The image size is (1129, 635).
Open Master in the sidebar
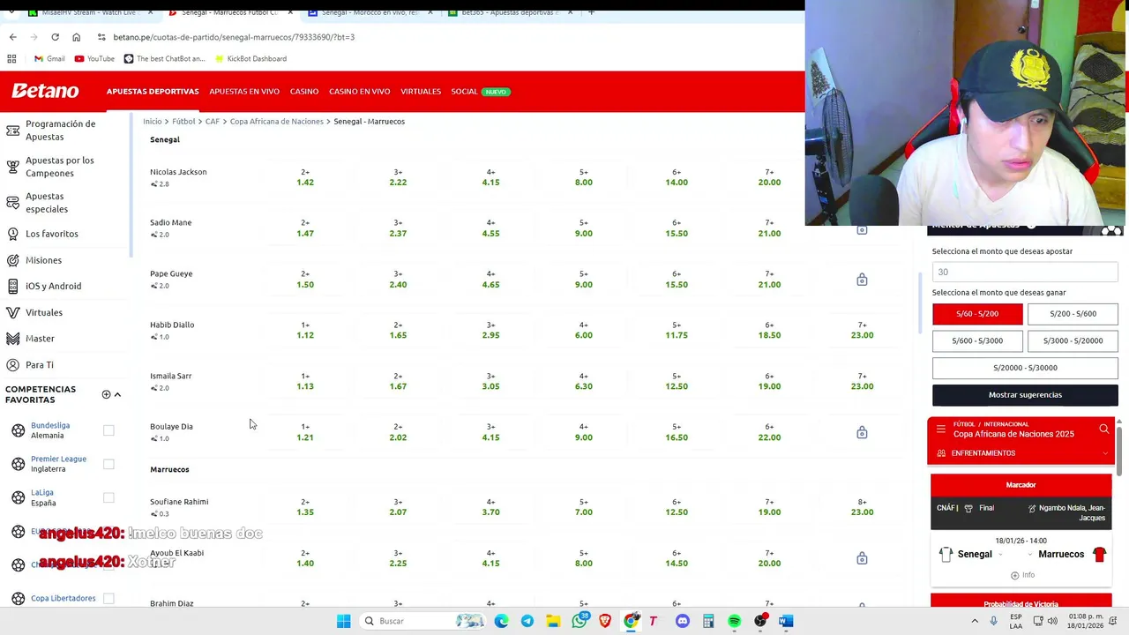tap(40, 339)
